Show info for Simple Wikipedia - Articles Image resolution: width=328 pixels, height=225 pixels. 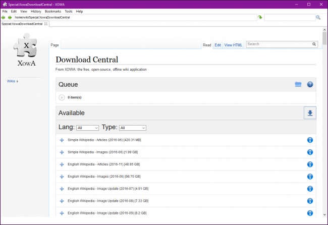310,140
